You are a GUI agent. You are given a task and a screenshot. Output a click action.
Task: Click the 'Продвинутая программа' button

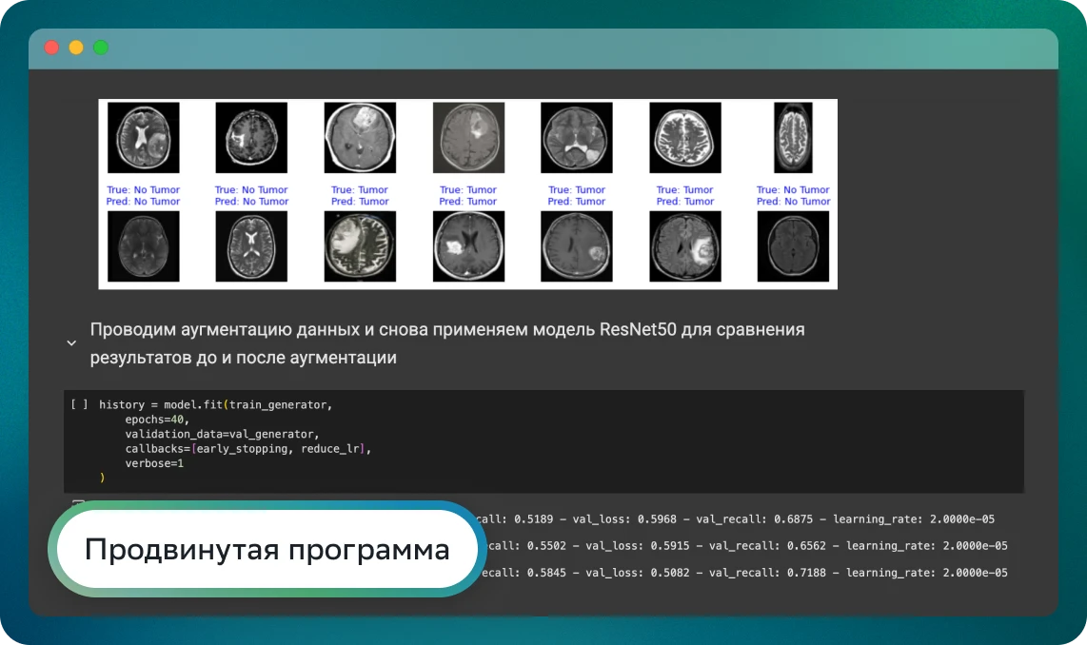[267, 550]
